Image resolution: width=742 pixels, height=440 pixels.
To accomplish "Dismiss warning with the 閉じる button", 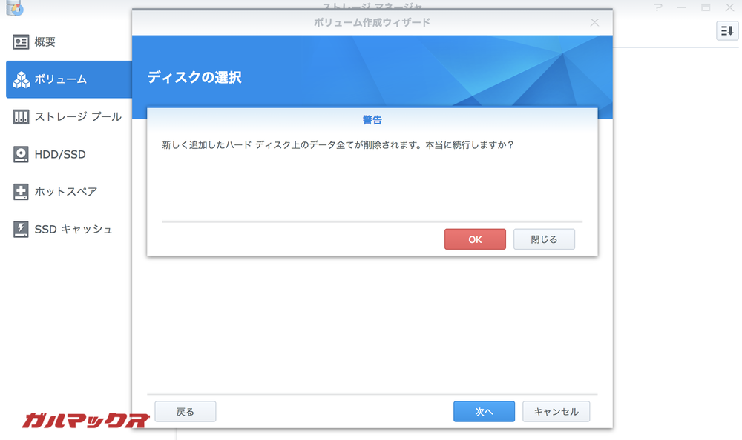I will pyautogui.click(x=544, y=239).
